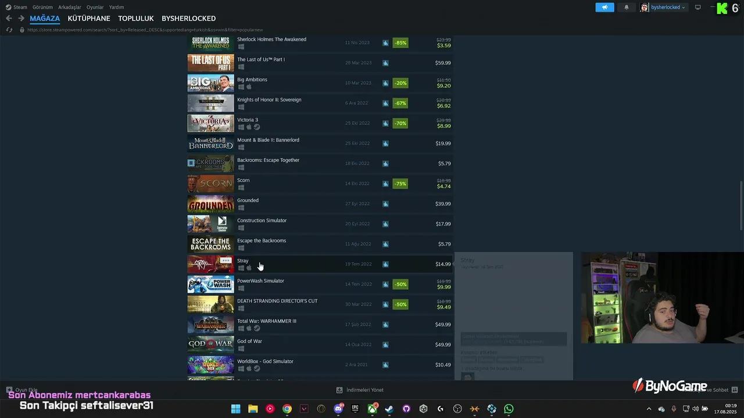Open the Steam notifications bell
Screen dimensions: 744x418
626,7
